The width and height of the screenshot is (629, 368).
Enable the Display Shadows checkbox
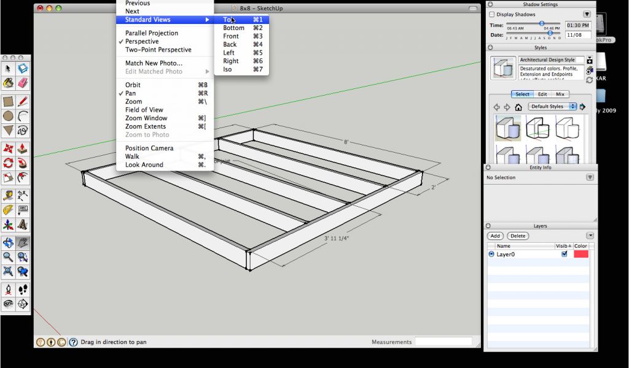tap(492, 14)
